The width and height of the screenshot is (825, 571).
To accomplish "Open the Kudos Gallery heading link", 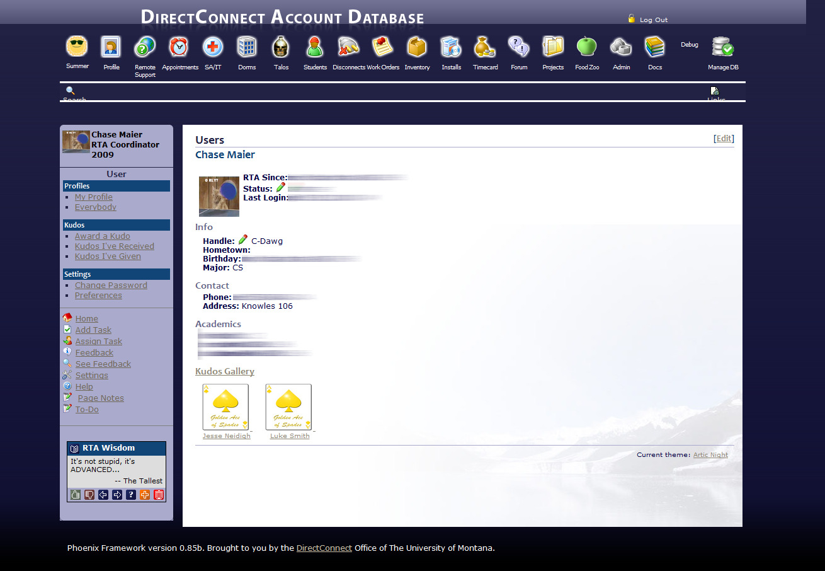I will tap(225, 372).
